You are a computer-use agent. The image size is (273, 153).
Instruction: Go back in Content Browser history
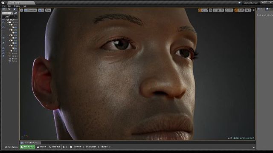(x=64, y=147)
